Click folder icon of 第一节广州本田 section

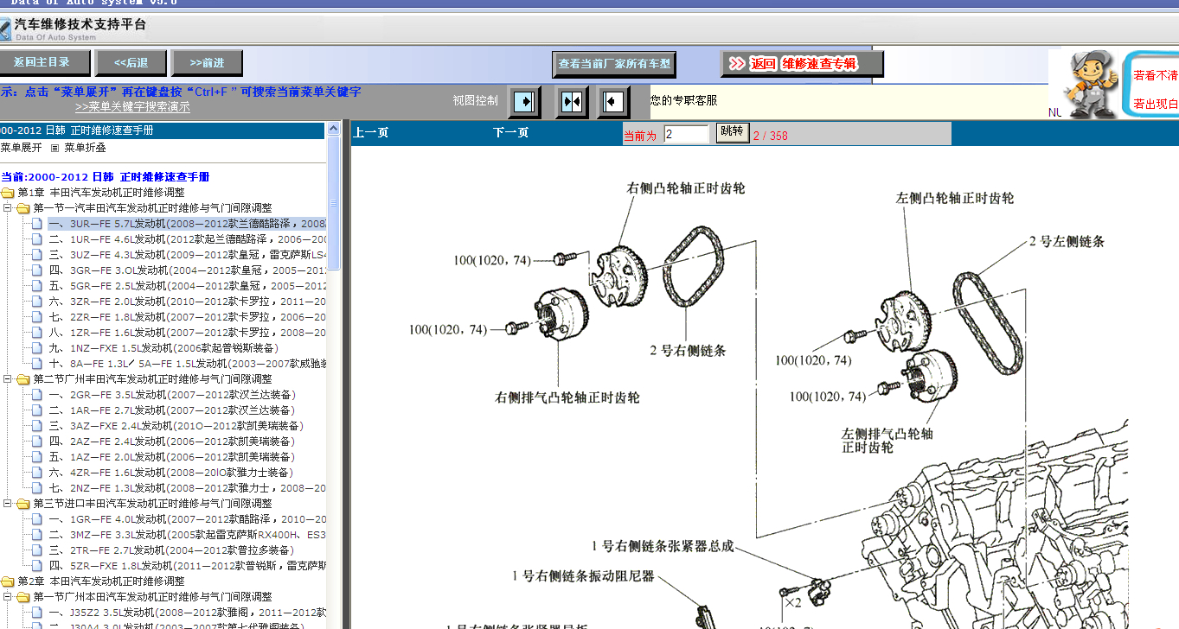[x=23, y=597]
